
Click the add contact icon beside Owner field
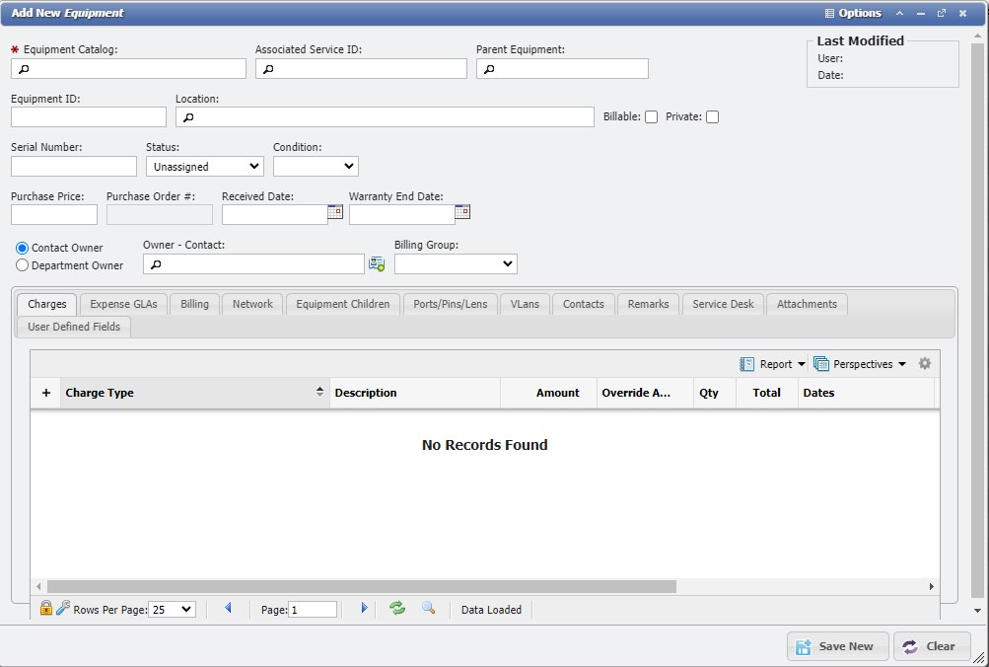tap(377, 263)
